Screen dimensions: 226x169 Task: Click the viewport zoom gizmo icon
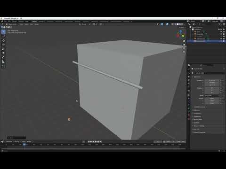(x=184, y=41)
